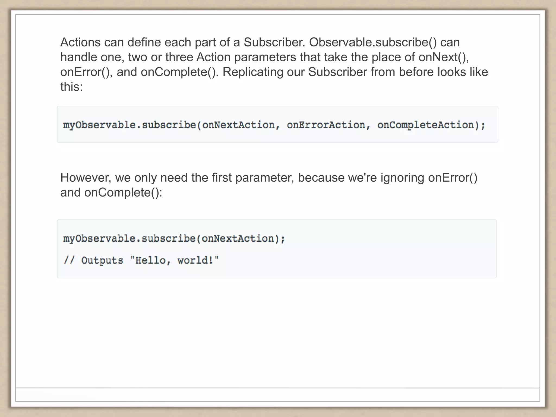Click the word onNextAction in first code line
This screenshot has width=556, height=417.
tap(238, 125)
